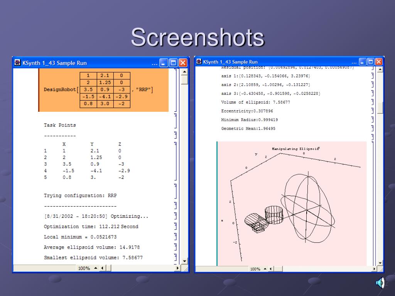The image size is (395, 296).
Task: Click 'Average ellipsoid volume: 14.9178' line
Action: 92,247
